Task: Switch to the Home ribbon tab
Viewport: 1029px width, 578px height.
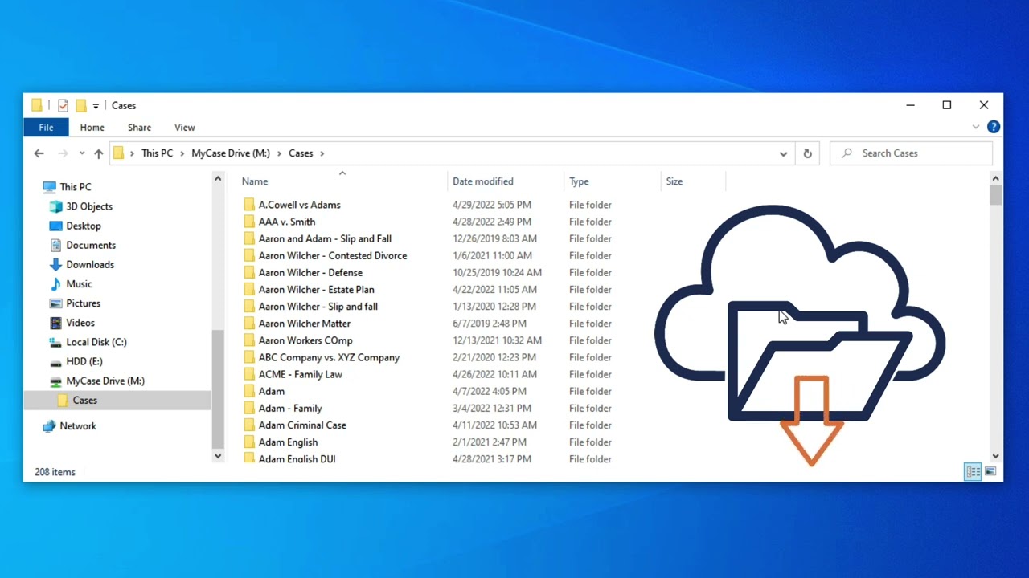Action: [x=92, y=128]
